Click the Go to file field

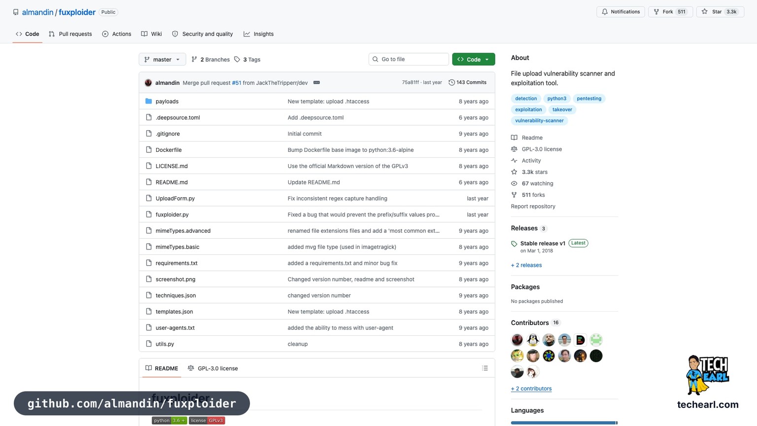409,59
